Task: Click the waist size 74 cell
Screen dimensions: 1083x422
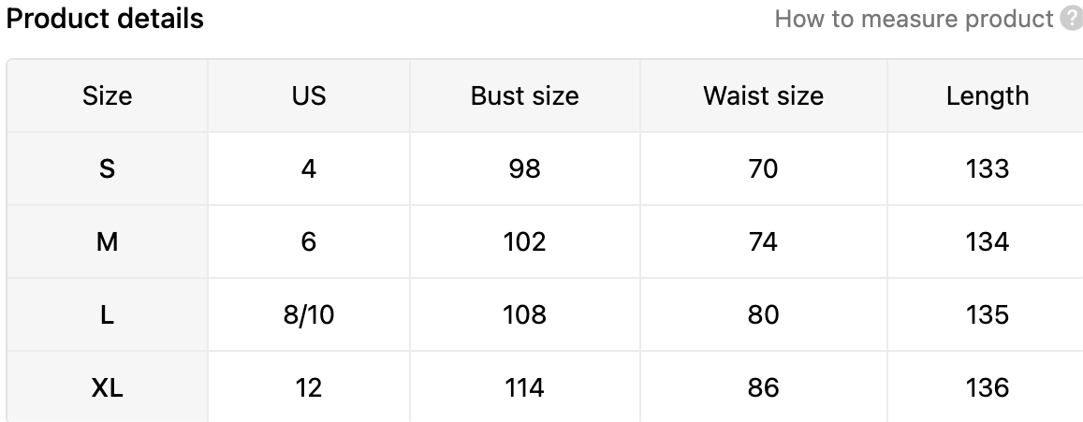Action: 763,242
